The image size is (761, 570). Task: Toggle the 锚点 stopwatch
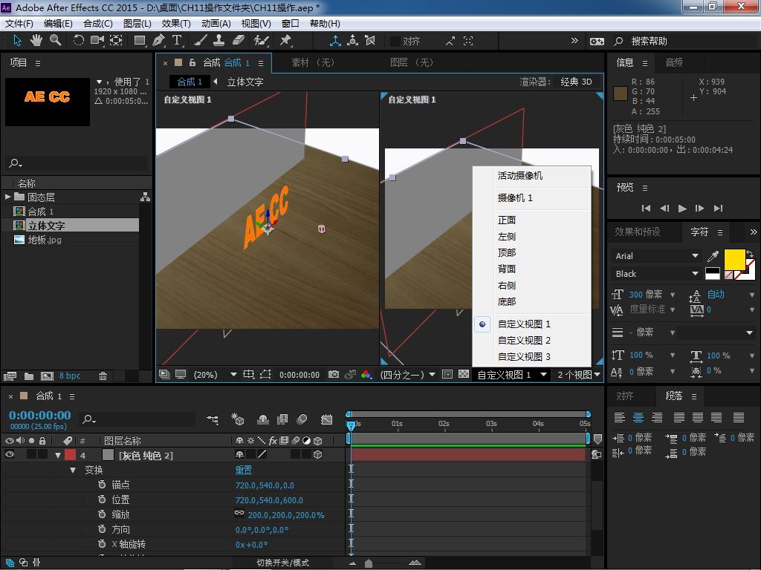coord(102,485)
